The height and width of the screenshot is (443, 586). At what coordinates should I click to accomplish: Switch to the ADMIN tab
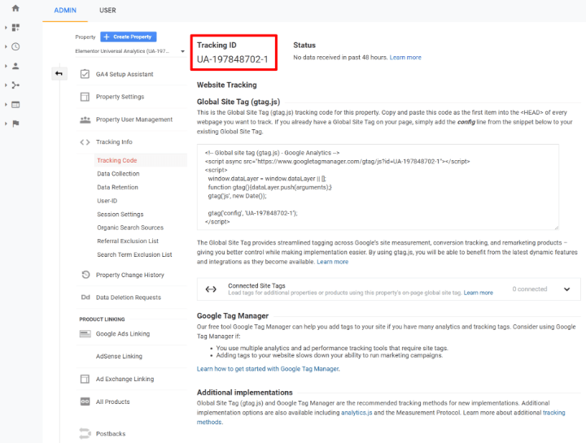65,11
